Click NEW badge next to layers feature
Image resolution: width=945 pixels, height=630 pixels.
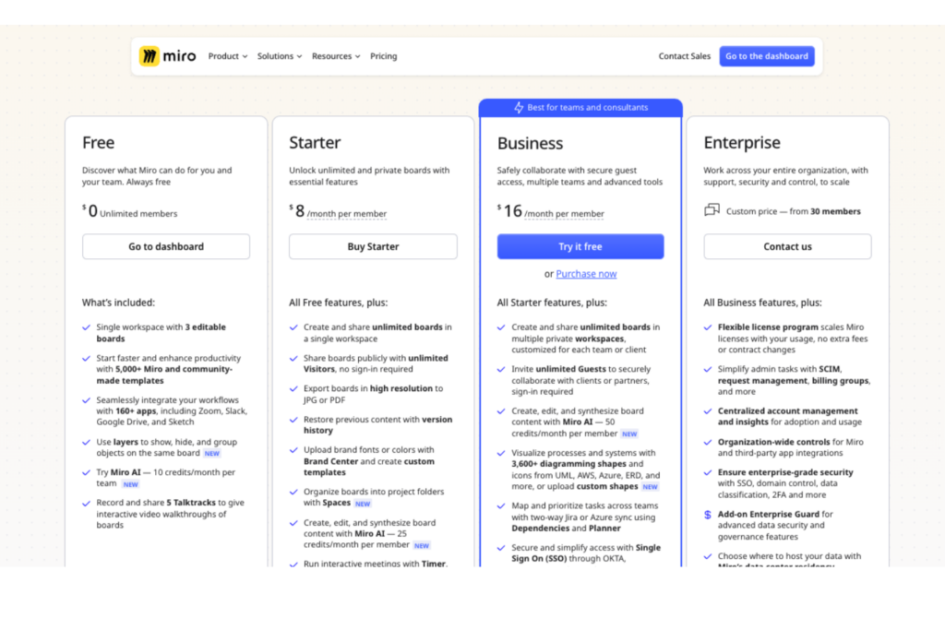(x=211, y=454)
